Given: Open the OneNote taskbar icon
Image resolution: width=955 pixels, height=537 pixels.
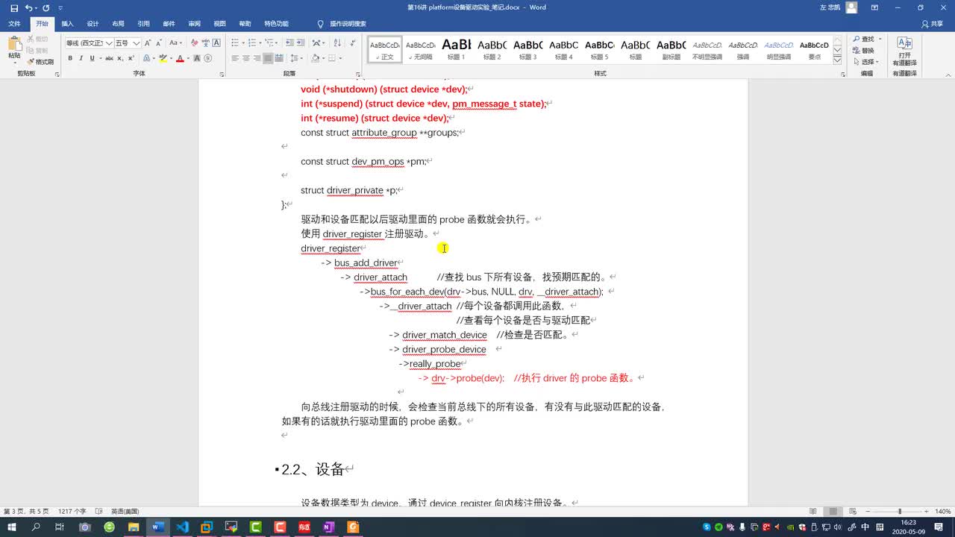Looking at the screenshot, I should [328, 527].
